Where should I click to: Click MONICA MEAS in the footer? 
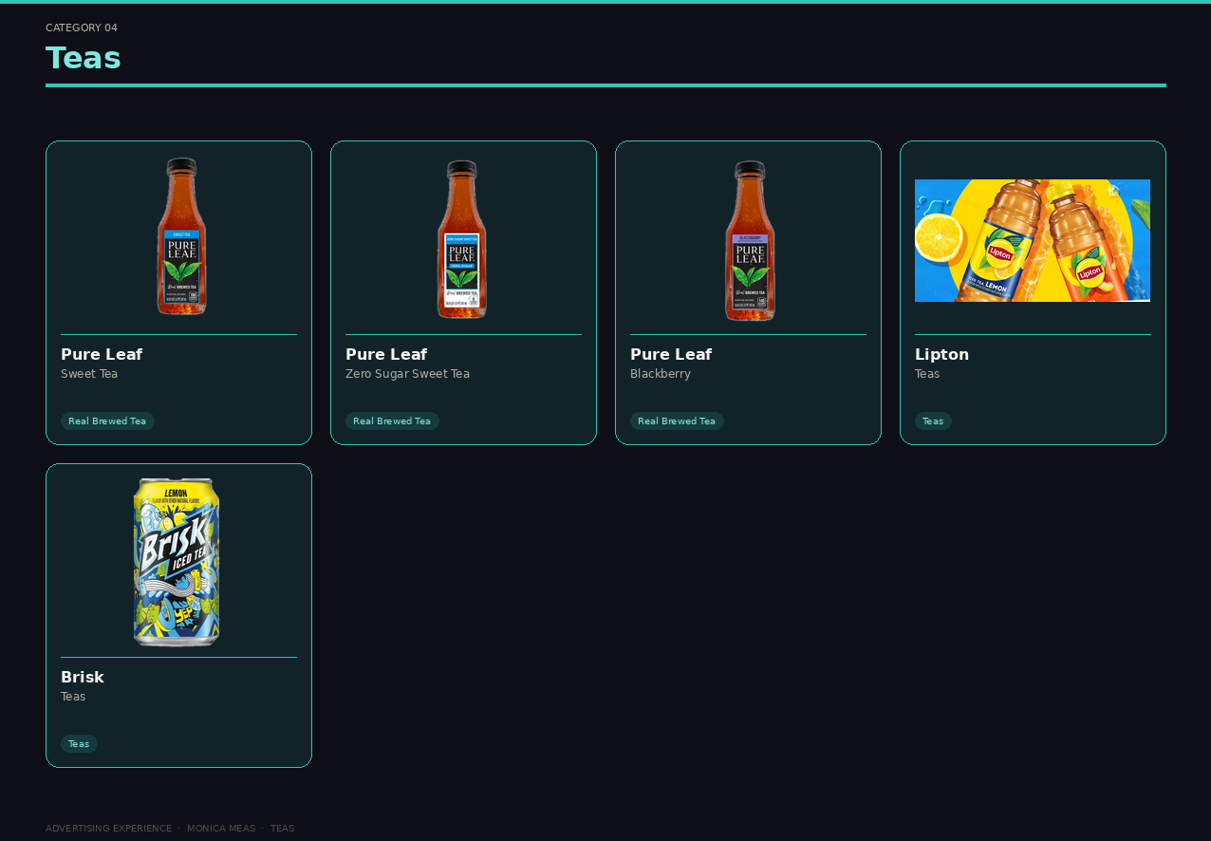tap(221, 829)
